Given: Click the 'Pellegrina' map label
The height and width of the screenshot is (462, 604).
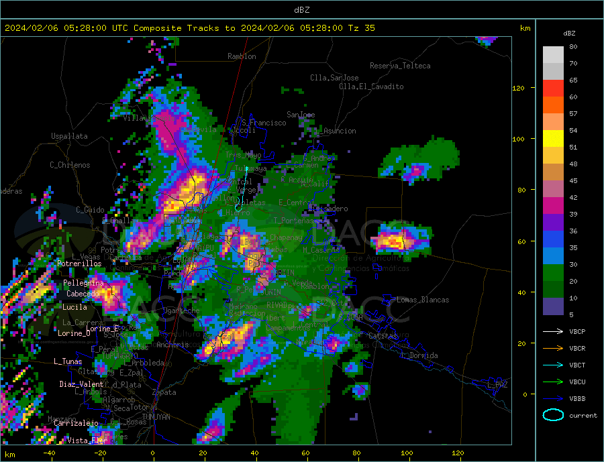Looking at the screenshot, I should 84,283.
